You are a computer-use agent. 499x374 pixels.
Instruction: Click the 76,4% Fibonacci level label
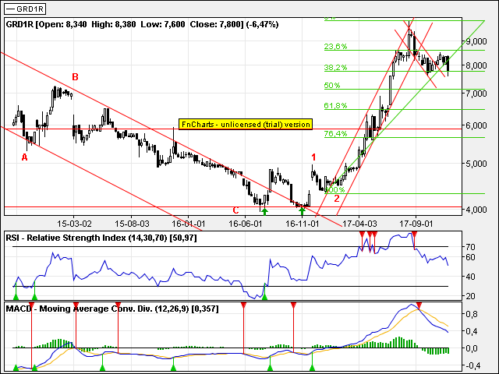point(335,133)
